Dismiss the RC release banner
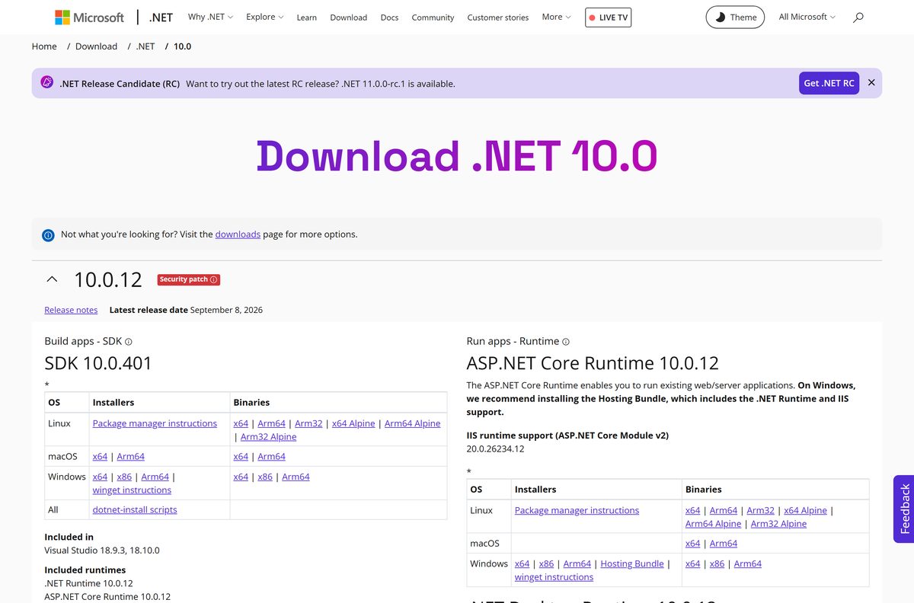914x603 pixels. point(871,83)
